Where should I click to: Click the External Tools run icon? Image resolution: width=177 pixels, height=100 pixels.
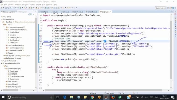point(25,8)
